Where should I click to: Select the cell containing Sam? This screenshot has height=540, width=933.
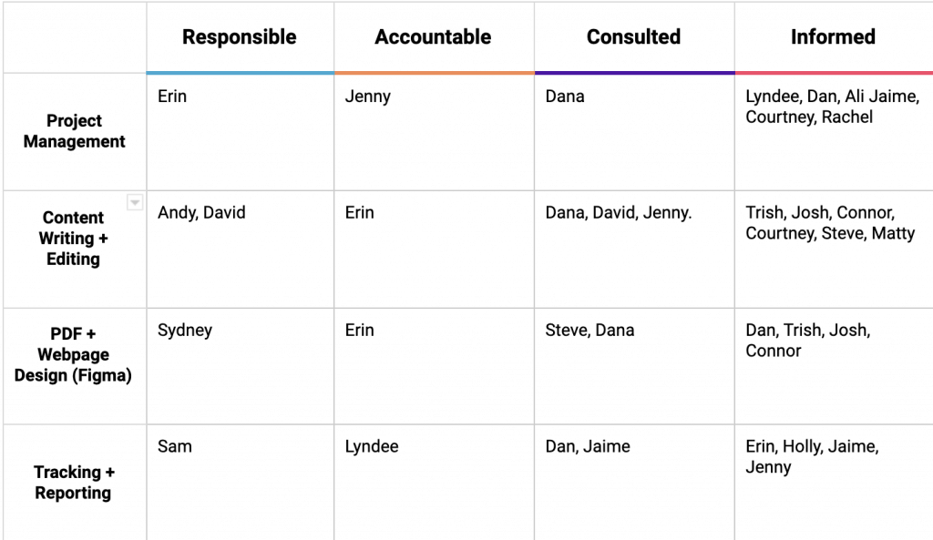click(x=241, y=483)
